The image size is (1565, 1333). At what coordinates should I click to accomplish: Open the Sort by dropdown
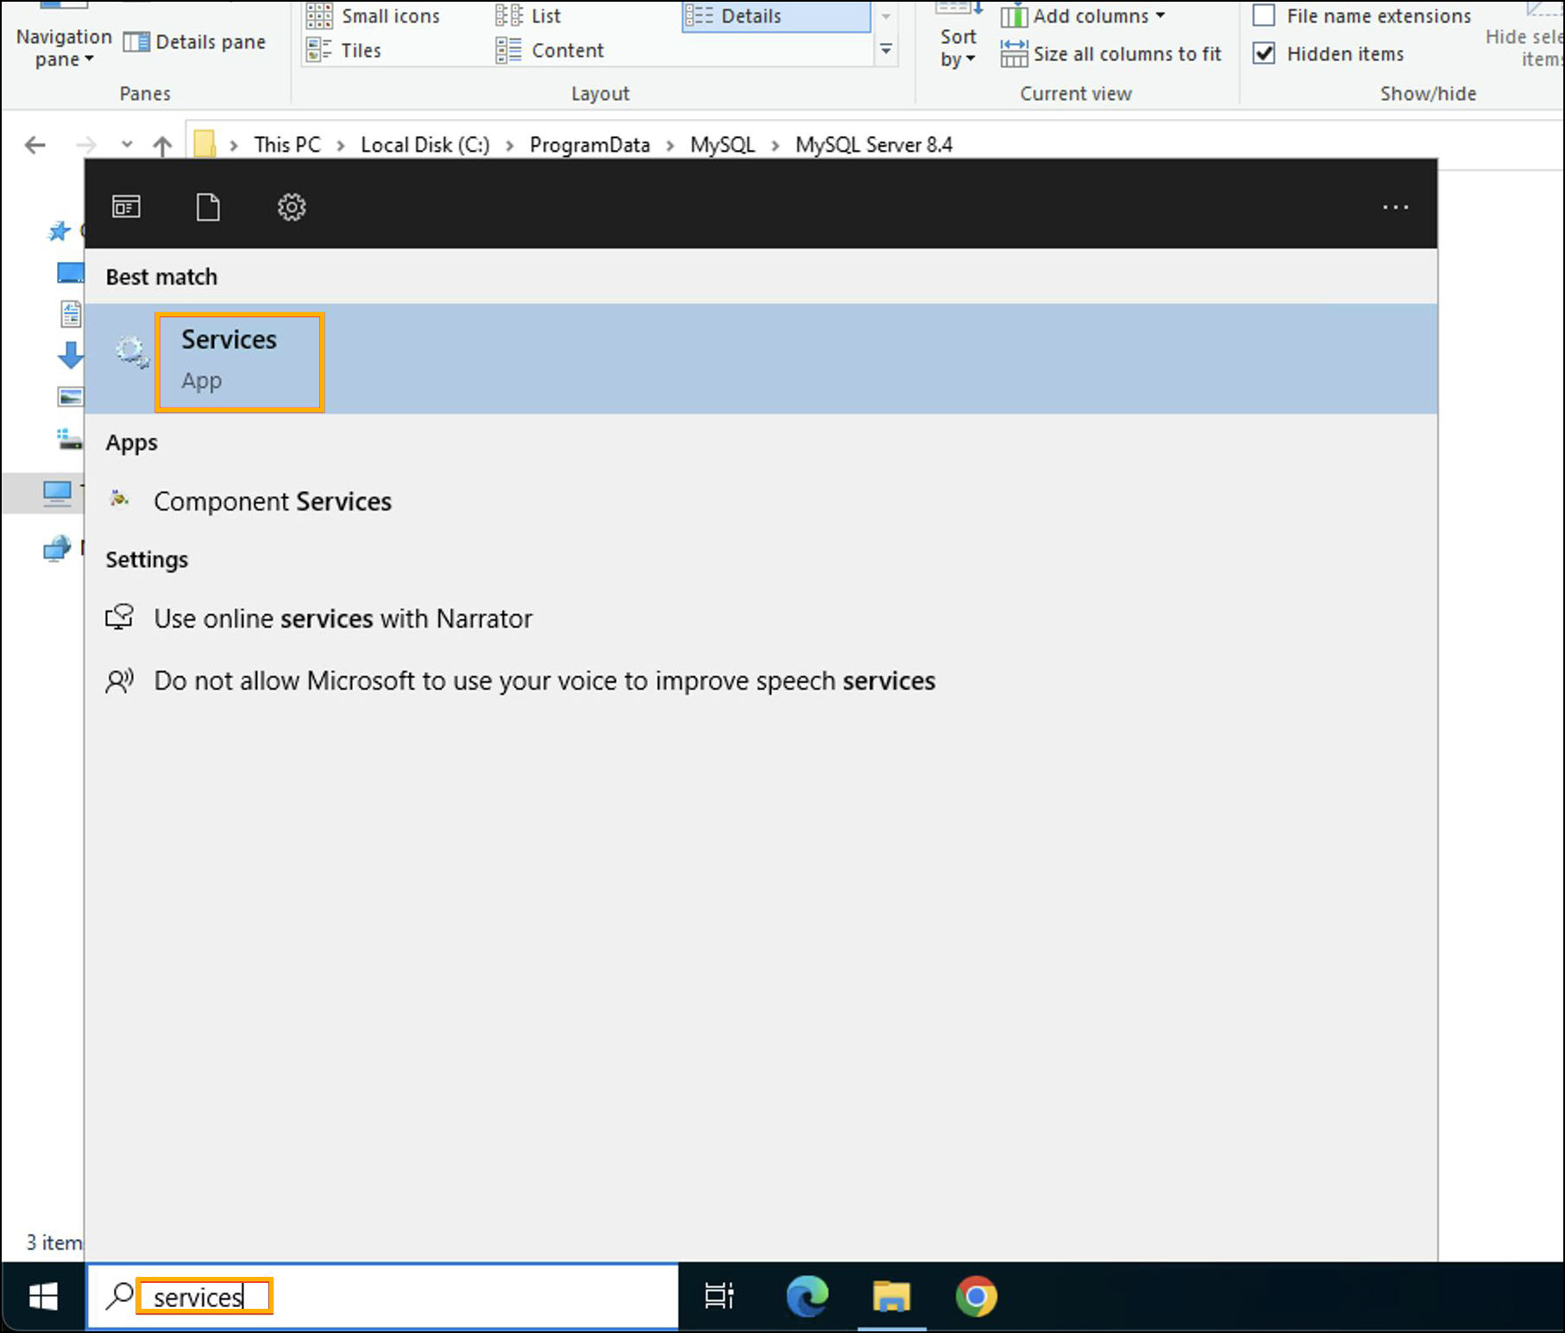pyautogui.click(x=958, y=48)
